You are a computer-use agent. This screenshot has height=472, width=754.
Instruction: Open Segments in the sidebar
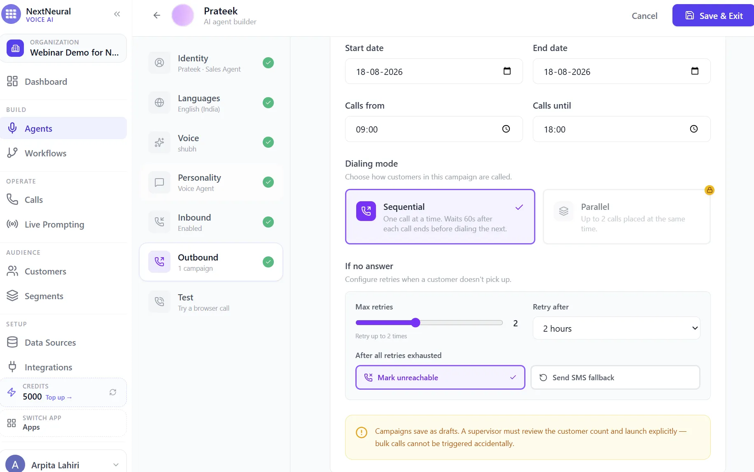pyautogui.click(x=64, y=296)
